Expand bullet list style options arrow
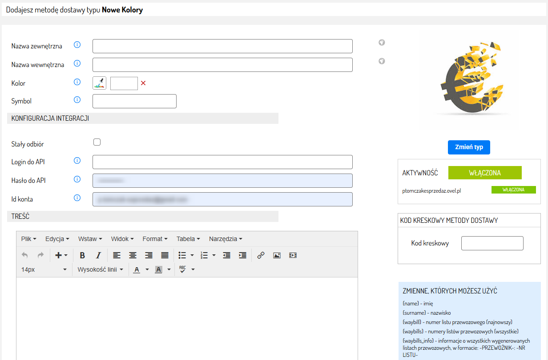The height and width of the screenshot is (360, 548). (192, 255)
